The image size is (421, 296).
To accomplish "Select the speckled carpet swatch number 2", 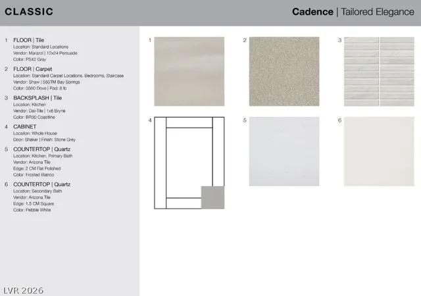I will pyautogui.click(x=284, y=72).
